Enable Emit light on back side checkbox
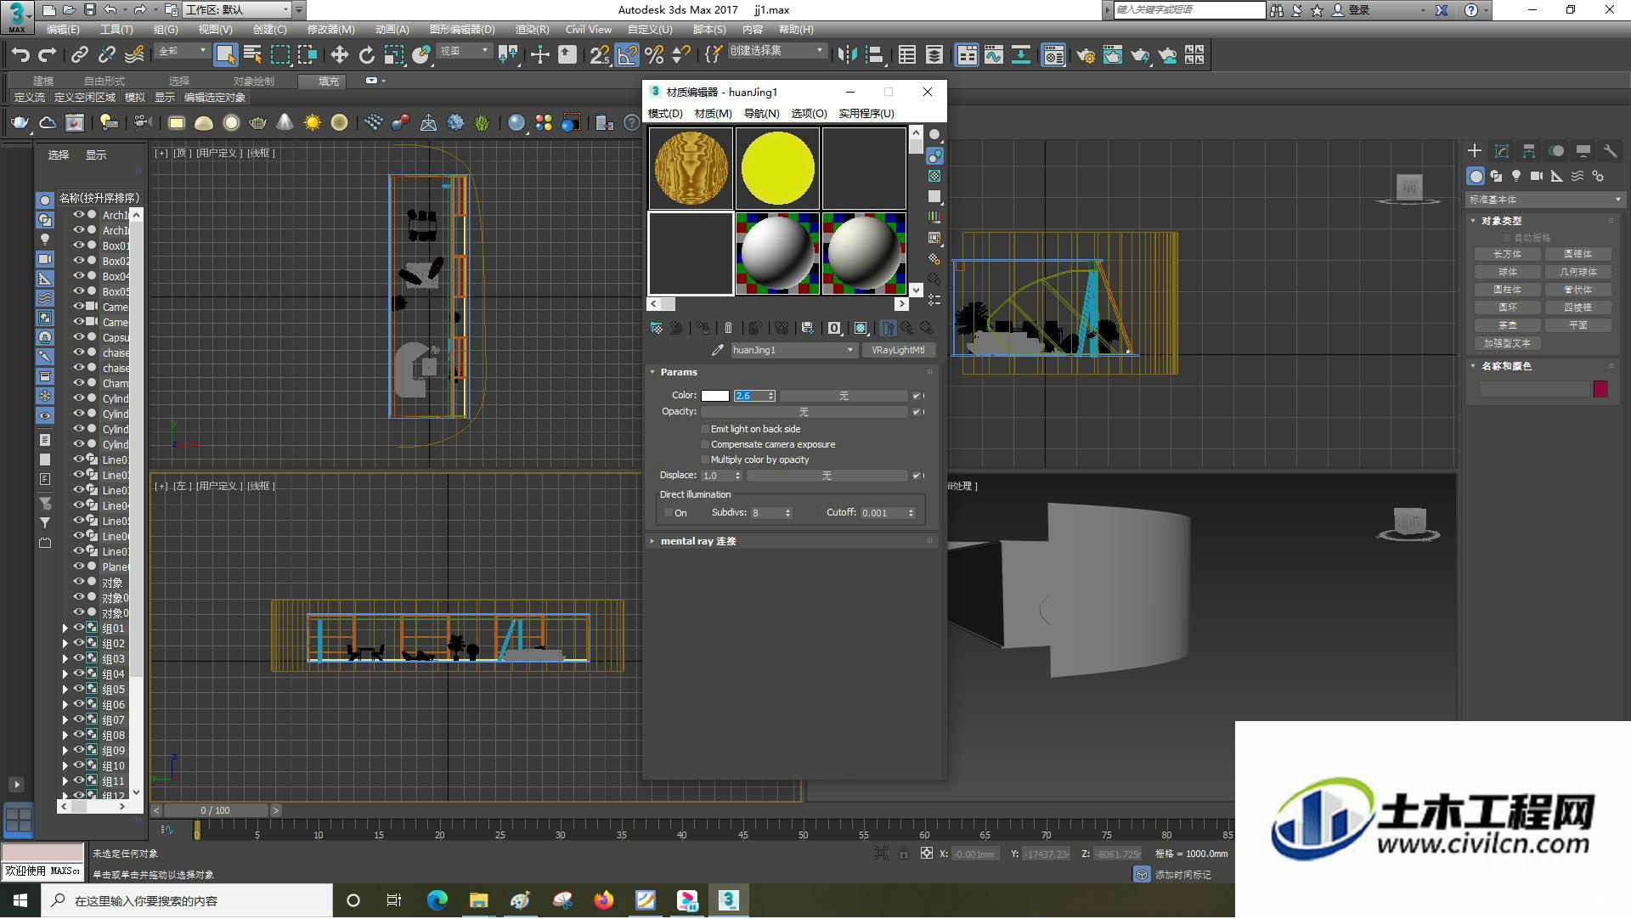The width and height of the screenshot is (1631, 919). coord(705,430)
